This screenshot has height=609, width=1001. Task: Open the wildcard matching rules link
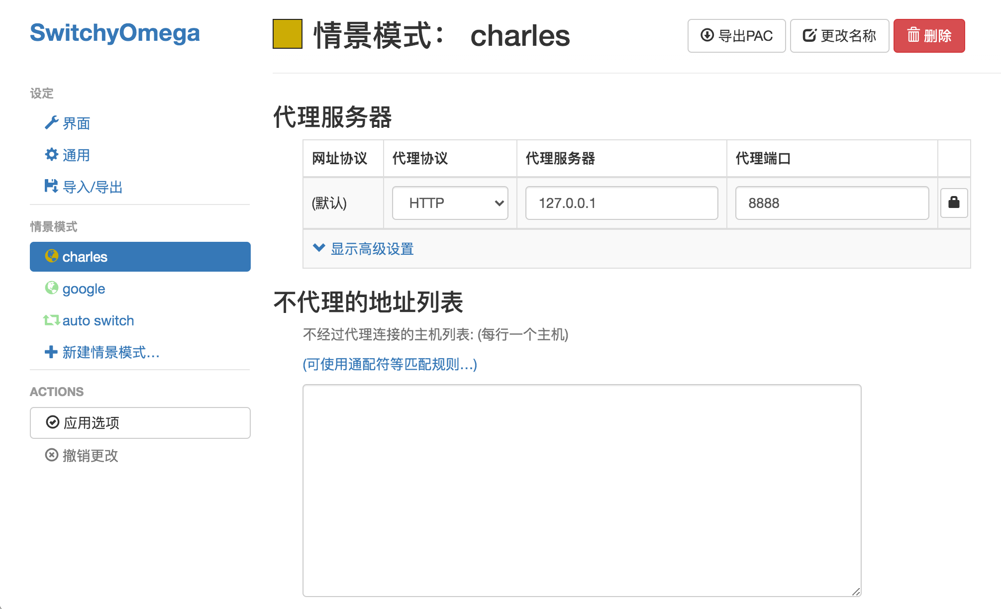pos(390,364)
